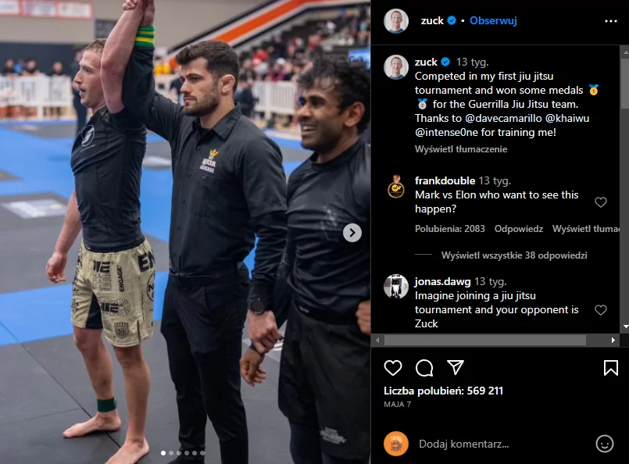Share the post via paper plane icon
This screenshot has width=629, height=464.
click(456, 367)
